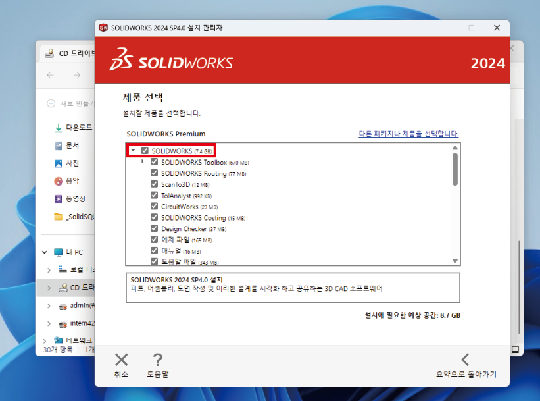
Task: Go back using the 요약으로 돌아가기 chevron
Action: (x=465, y=360)
